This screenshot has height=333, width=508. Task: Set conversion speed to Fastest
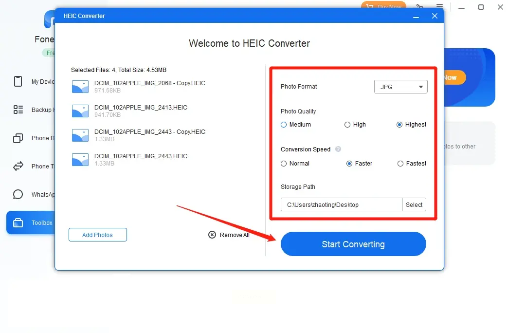(x=412, y=164)
